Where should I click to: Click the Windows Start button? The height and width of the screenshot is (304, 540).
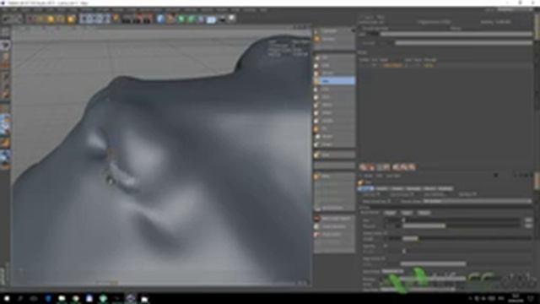[x=6, y=298]
